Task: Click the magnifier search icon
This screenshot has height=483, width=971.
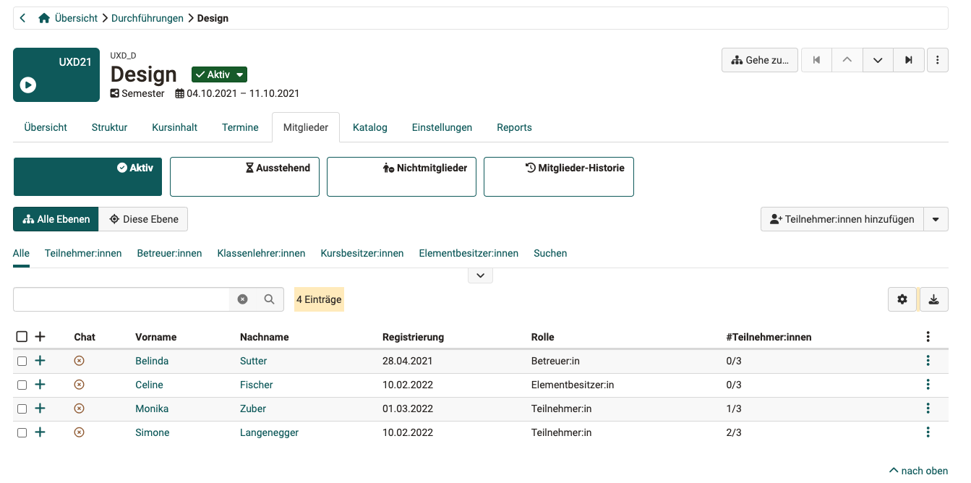Action: [270, 299]
